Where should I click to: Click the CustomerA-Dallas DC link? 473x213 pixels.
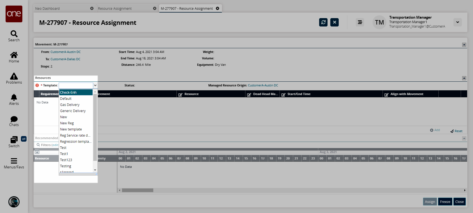[x=65, y=59]
